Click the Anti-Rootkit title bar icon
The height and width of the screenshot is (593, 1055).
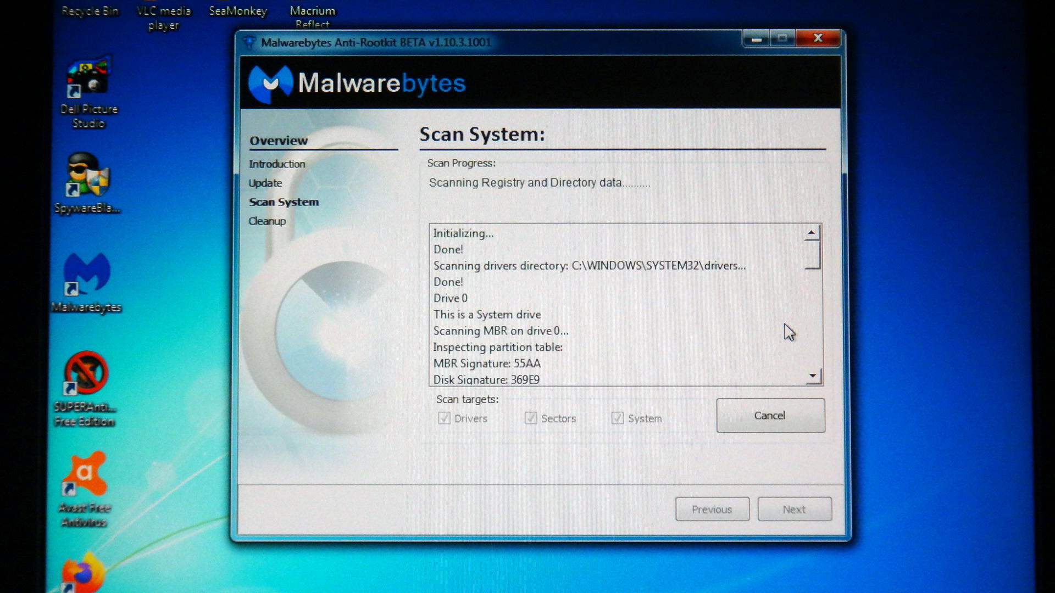click(x=249, y=42)
